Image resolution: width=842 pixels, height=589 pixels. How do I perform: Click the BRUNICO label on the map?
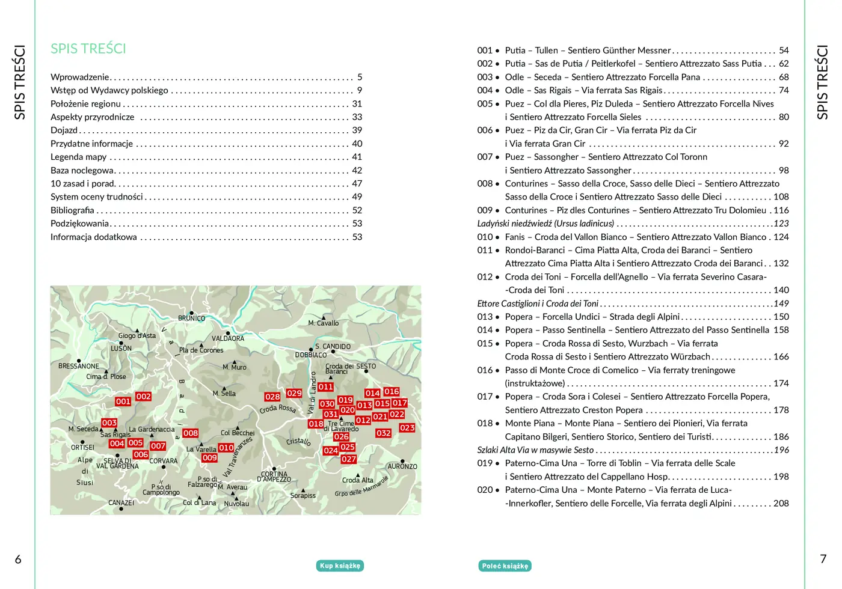click(x=191, y=319)
